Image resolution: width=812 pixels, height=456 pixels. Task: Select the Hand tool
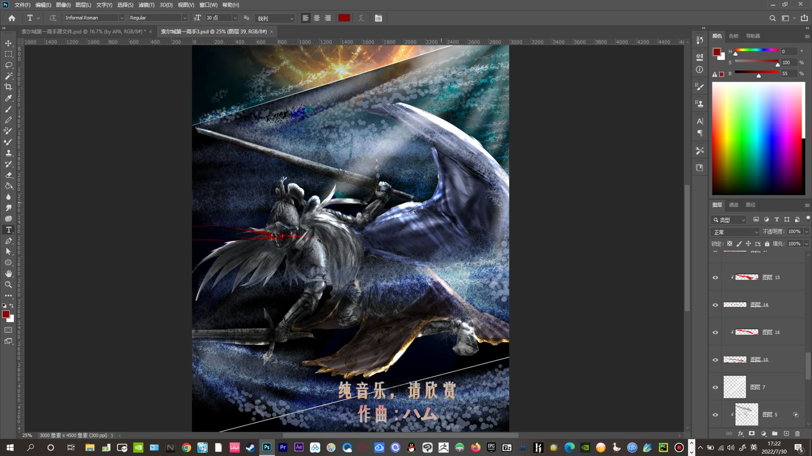tap(8, 274)
